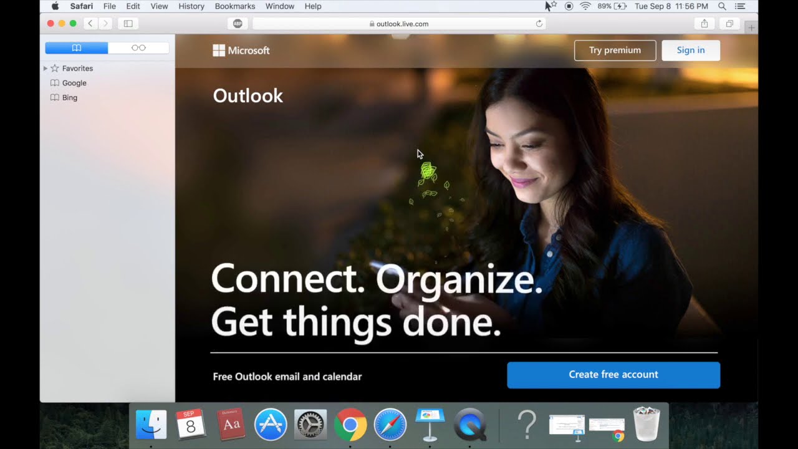Select Favorites in the sidebar
The width and height of the screenshot is (798, 449).
tap(77, 69)
